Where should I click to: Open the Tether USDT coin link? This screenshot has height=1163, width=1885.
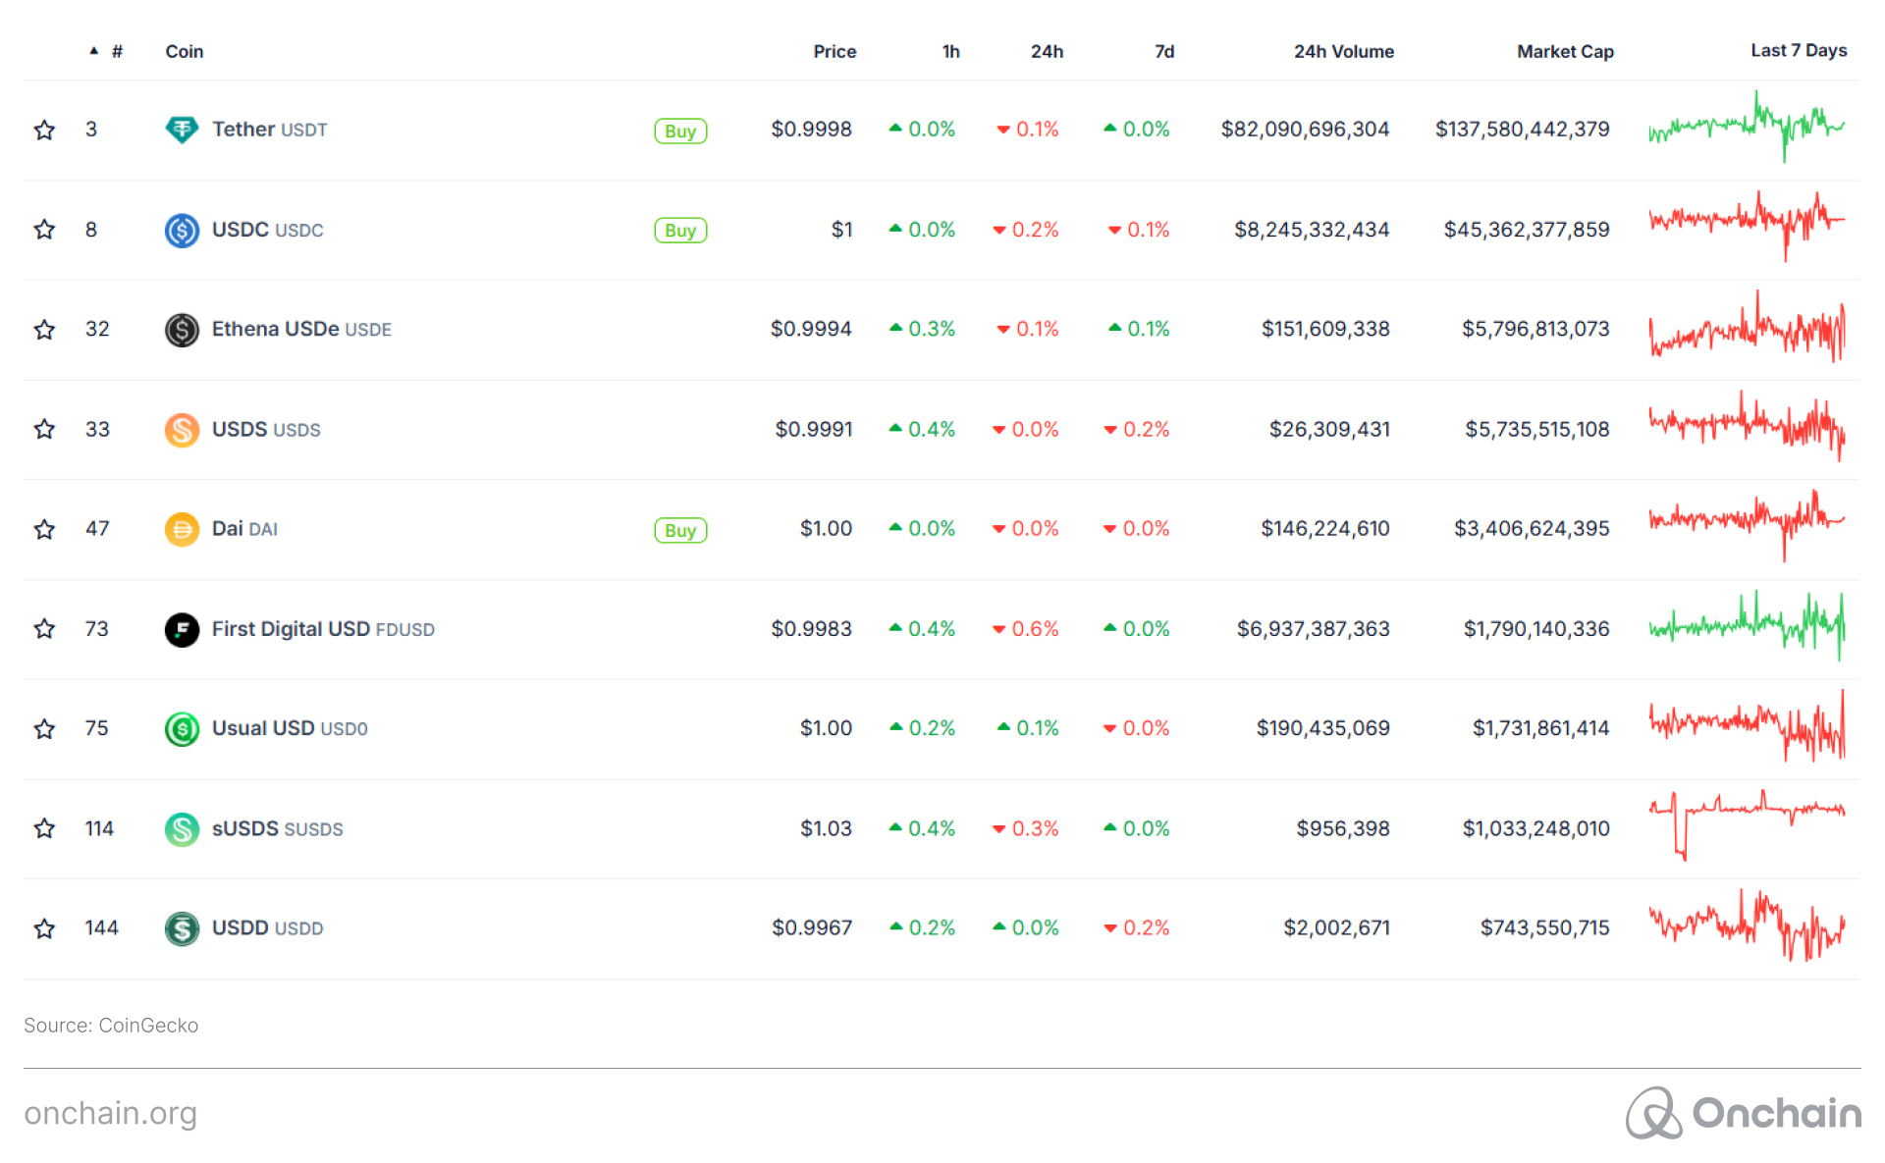coord(270,130)
